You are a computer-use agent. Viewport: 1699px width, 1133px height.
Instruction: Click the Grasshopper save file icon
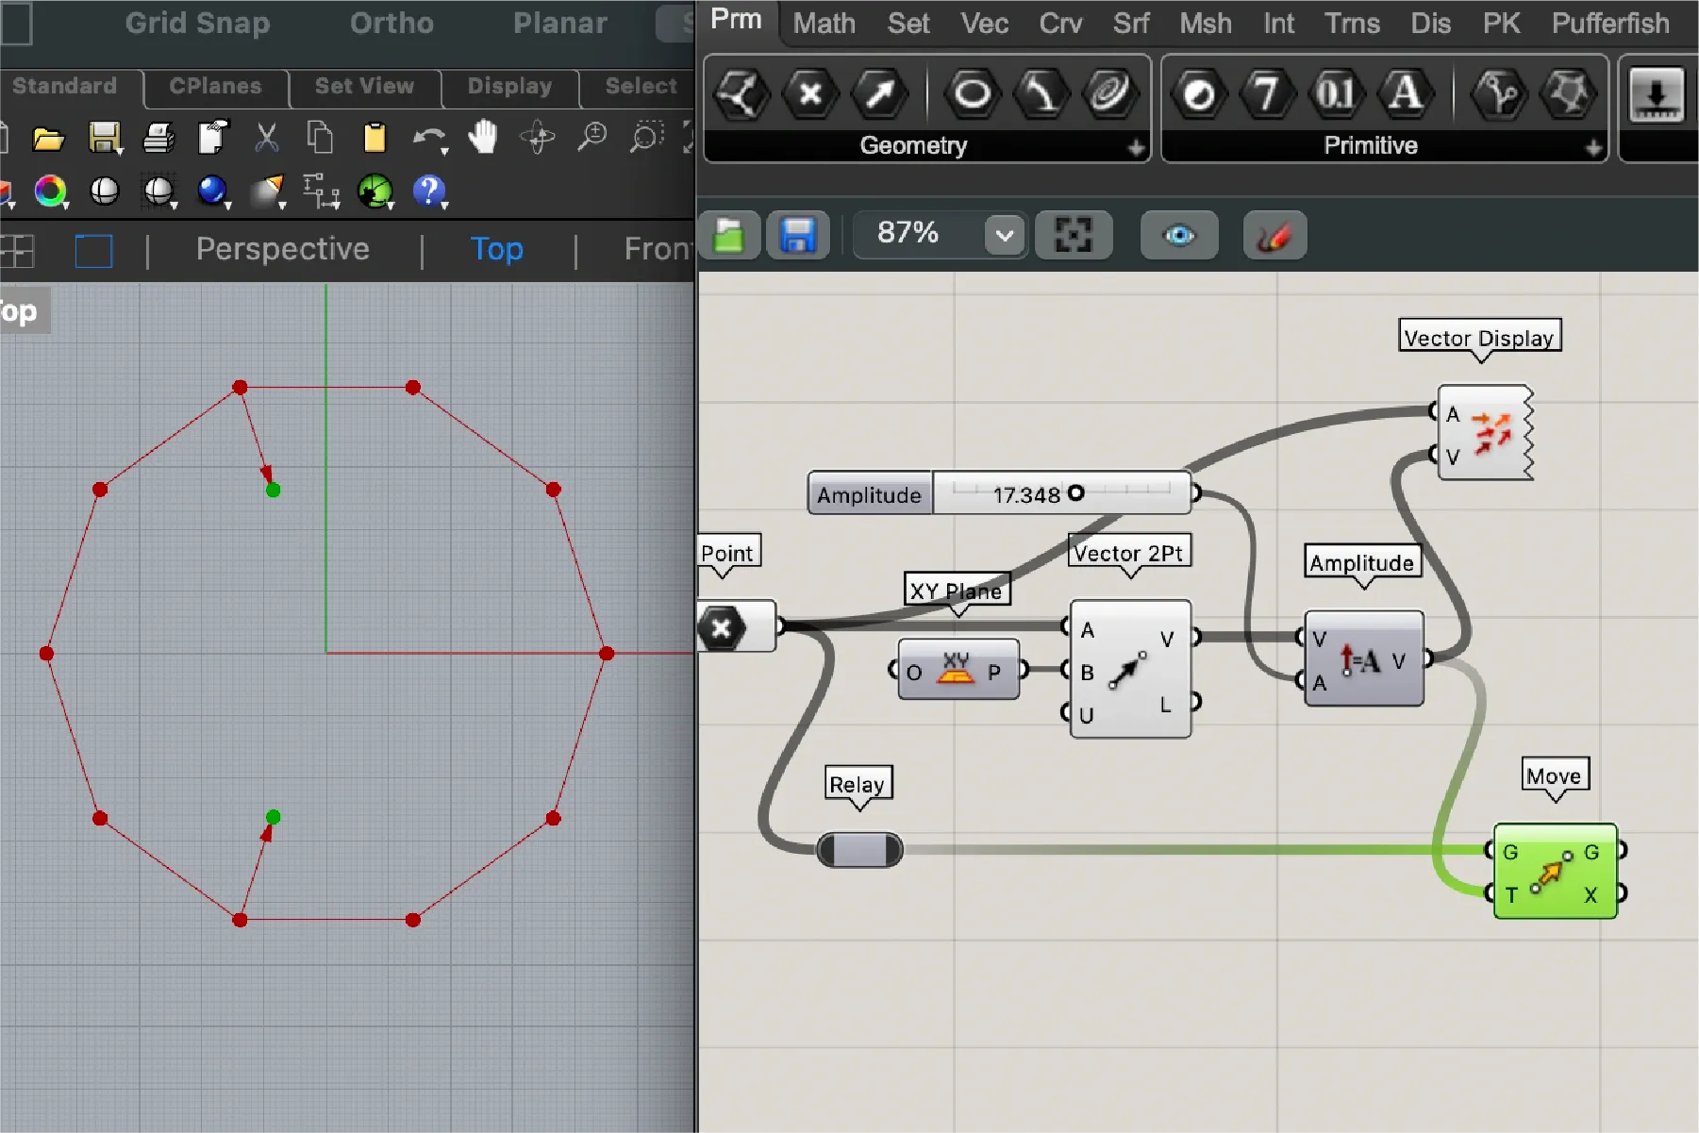pos(798,235)
